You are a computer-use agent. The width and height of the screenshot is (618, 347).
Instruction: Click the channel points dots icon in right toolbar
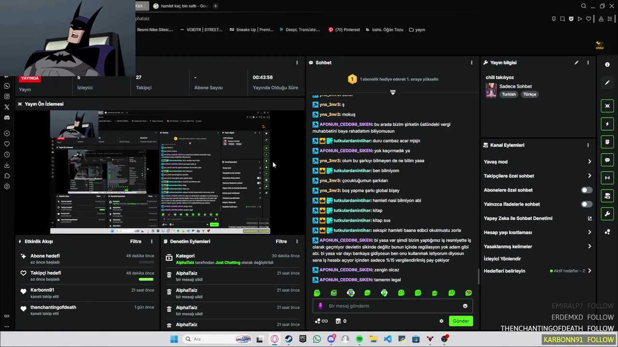(x=607, y=232)
